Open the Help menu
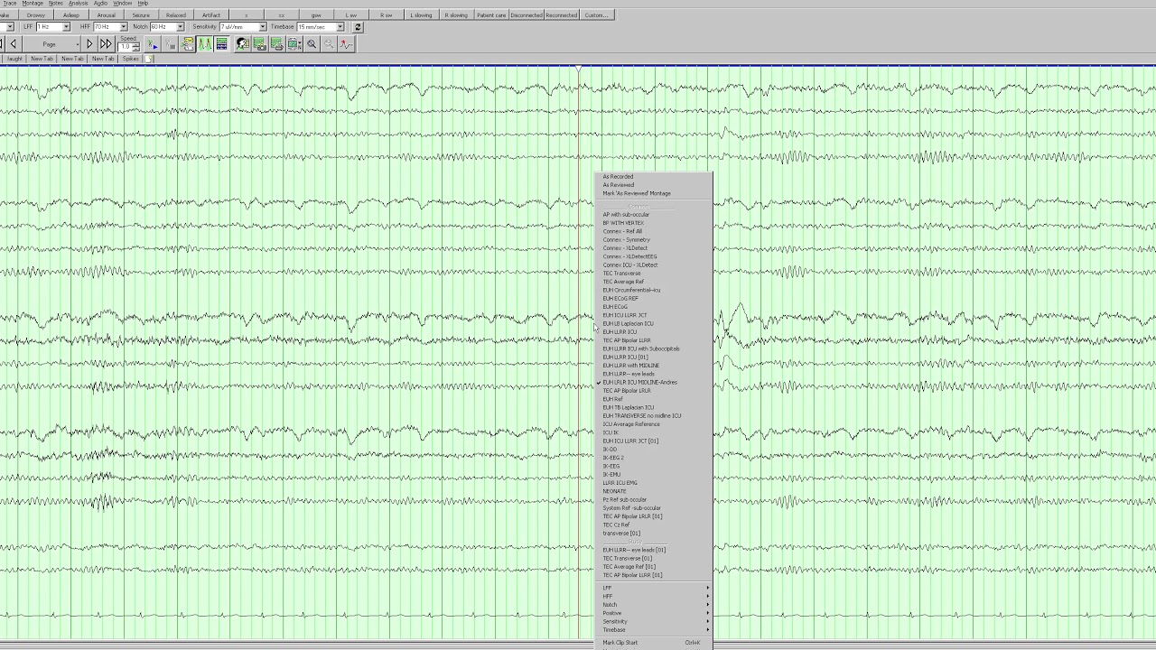 pyautogui.click(x=143, y=4)
